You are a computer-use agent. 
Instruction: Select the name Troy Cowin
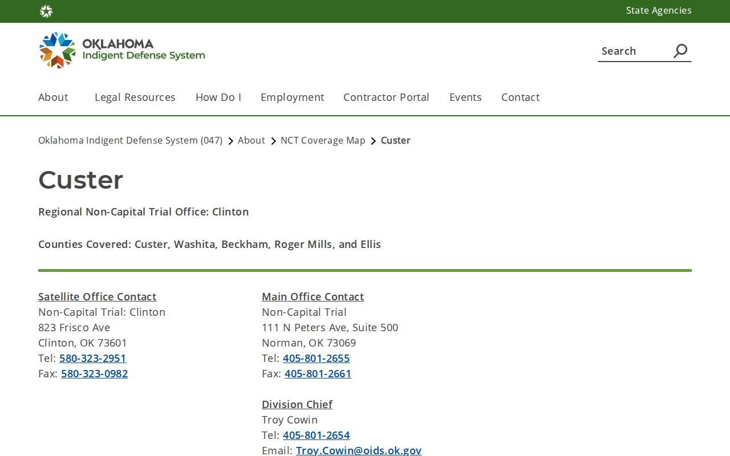[290, 420]
